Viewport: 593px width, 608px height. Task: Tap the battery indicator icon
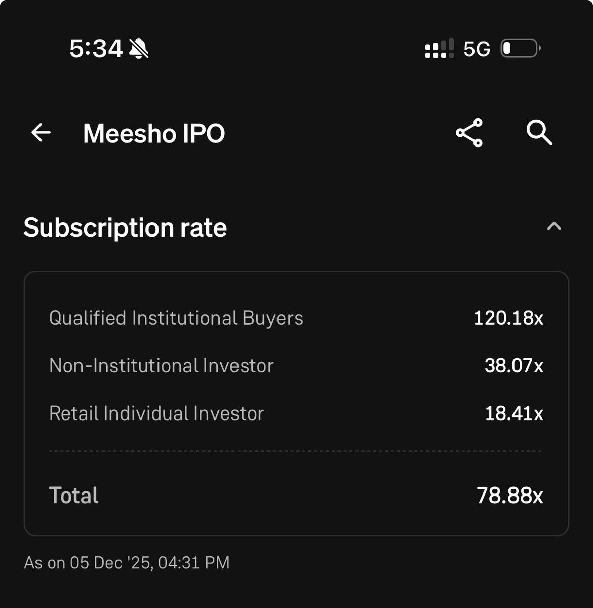pyautogui.click(x=521, y=49)
